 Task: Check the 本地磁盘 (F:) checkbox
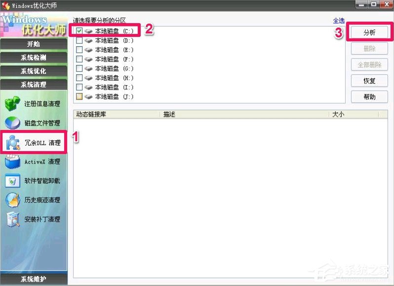click(x=79, y=59)
